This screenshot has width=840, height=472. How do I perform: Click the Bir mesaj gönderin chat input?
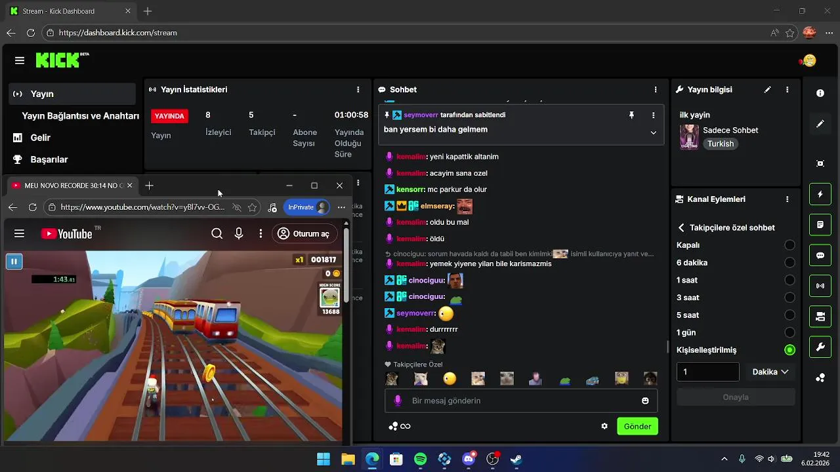coord(522,401)
